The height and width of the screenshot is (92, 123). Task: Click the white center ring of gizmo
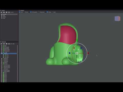[77, 53]
